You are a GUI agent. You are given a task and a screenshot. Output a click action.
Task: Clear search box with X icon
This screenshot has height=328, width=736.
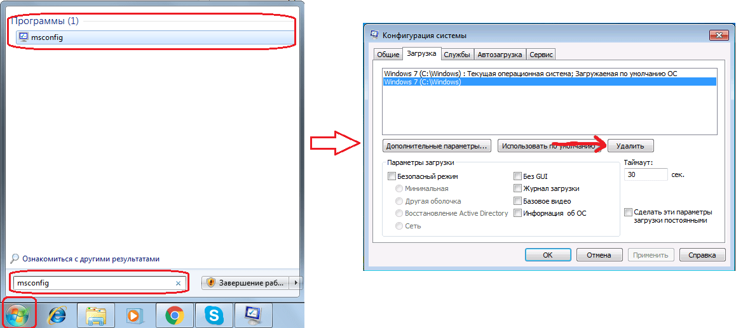pyautogui.click(x=178, y=283)
